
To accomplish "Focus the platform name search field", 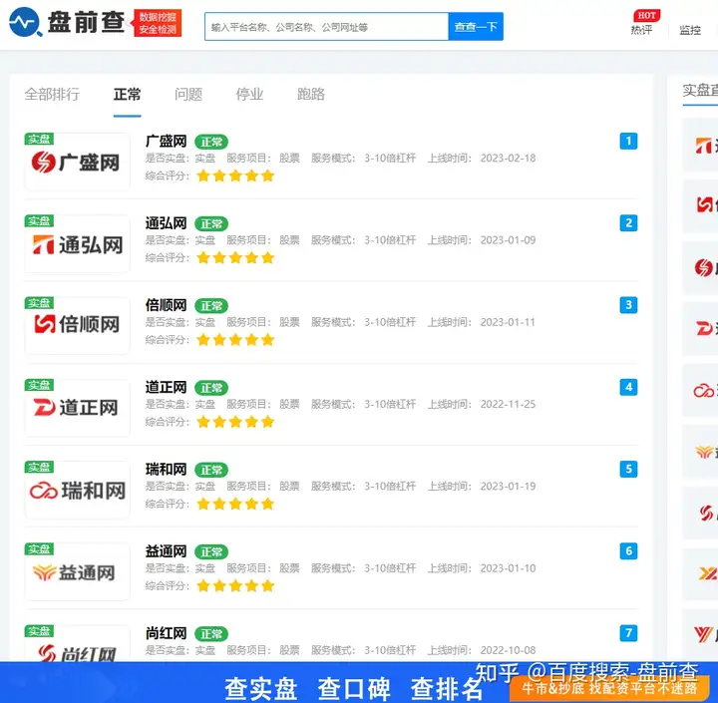I will click(326, 27).
